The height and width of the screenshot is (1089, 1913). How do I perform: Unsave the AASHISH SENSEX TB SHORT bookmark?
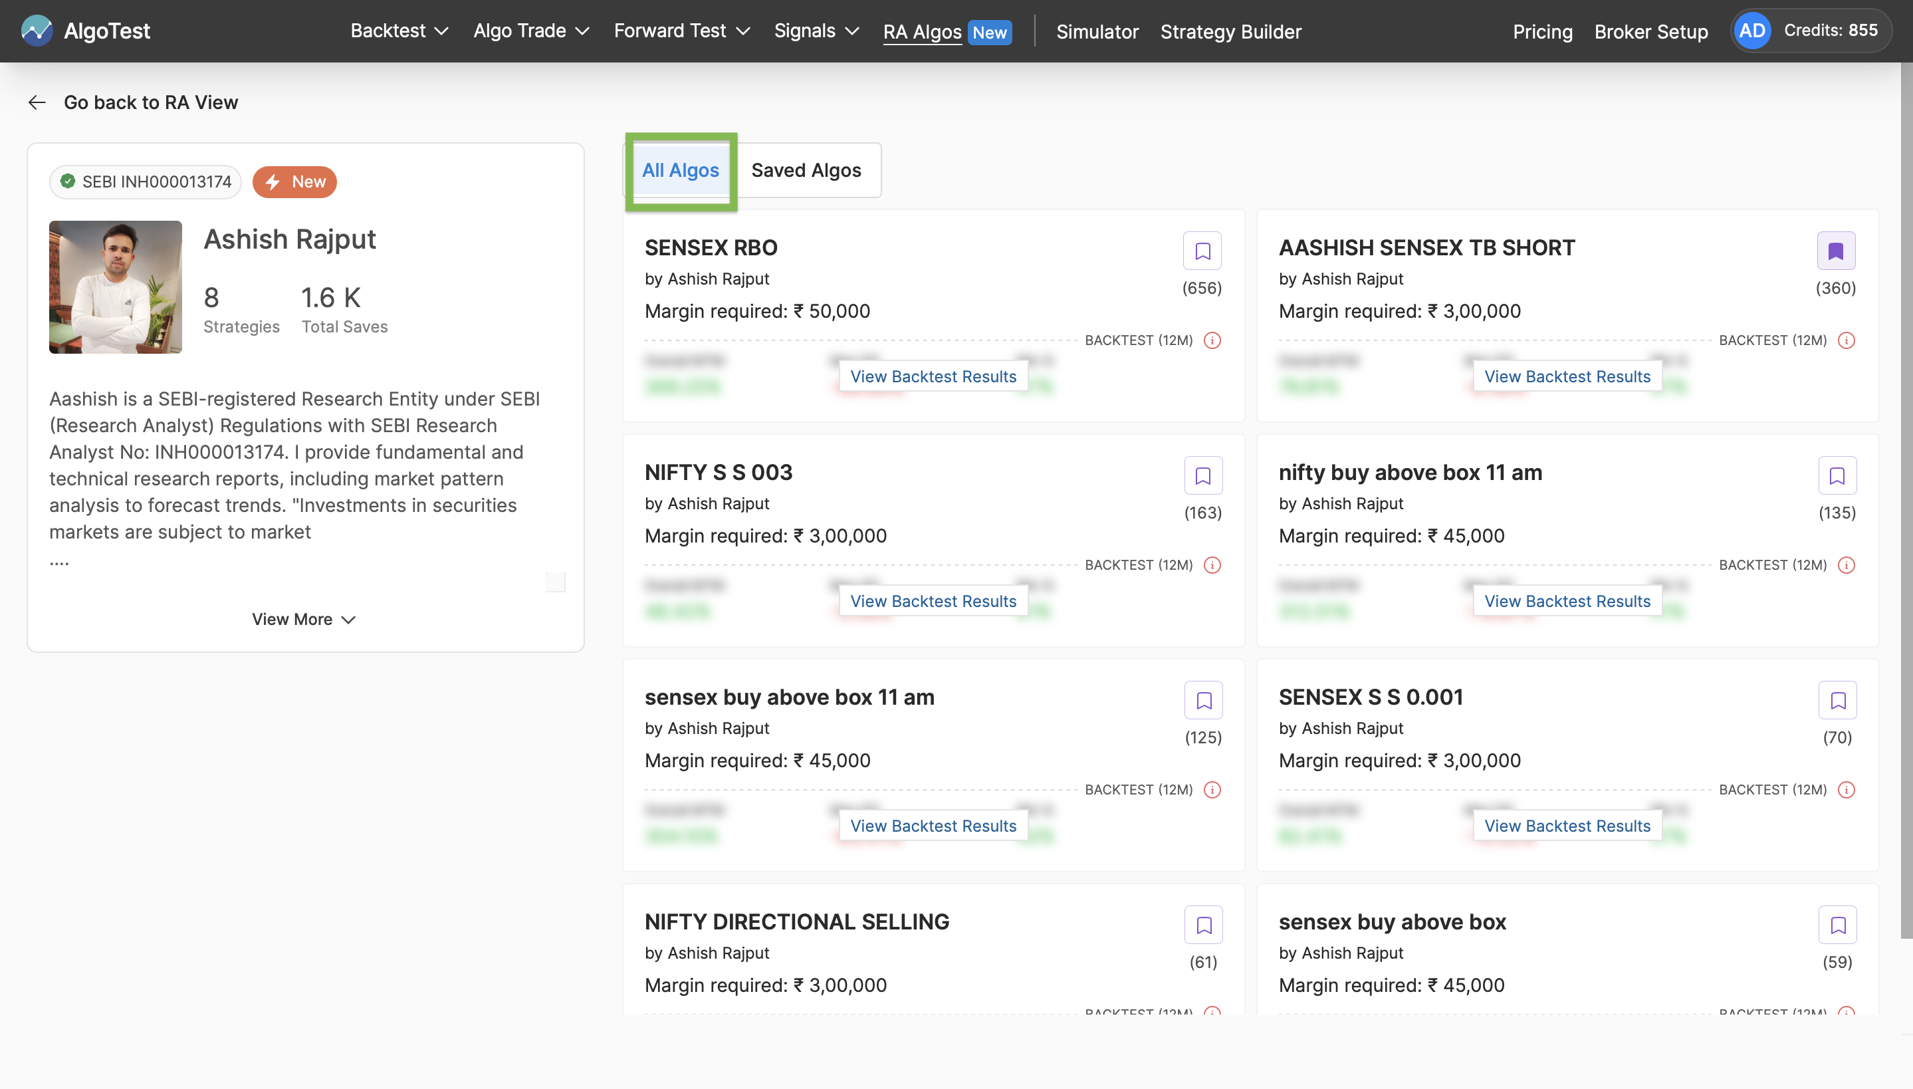pyautogui.click(x=1835, y=251)
